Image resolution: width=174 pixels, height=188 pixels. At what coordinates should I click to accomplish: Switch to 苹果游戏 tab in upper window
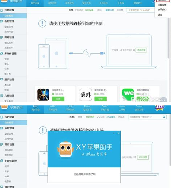[x=69, y=3]
